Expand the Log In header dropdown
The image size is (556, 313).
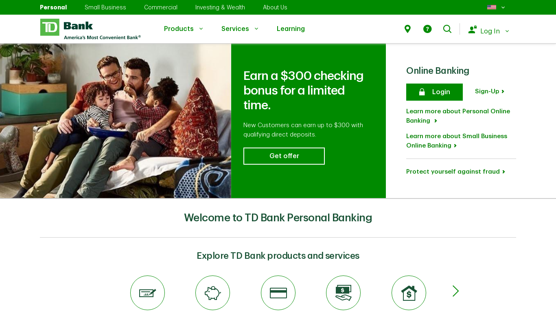(x=488, y=31)
